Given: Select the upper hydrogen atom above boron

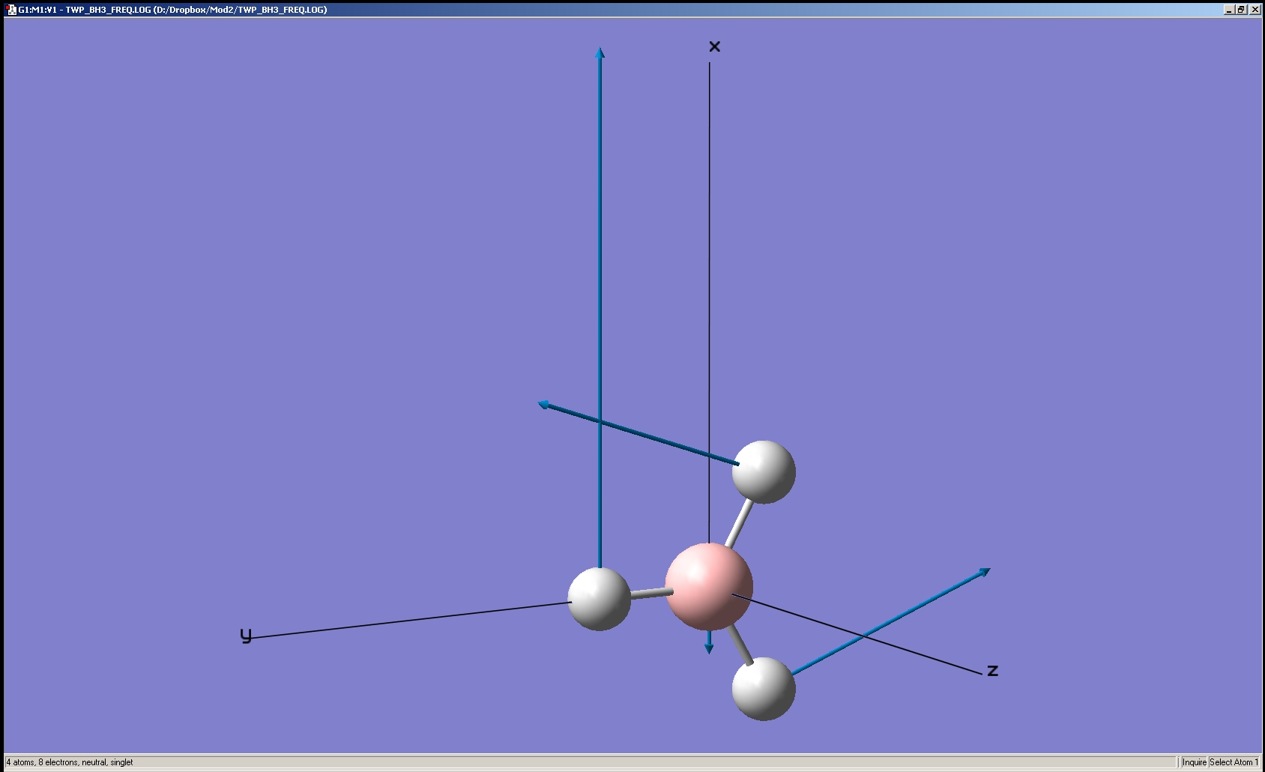Looking at the screenshot, I should pyautogui.click(x=764, y=472).
